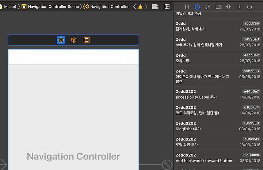Click the '오류수정.' commit message

pyautogui.click(x=183, y=61)
